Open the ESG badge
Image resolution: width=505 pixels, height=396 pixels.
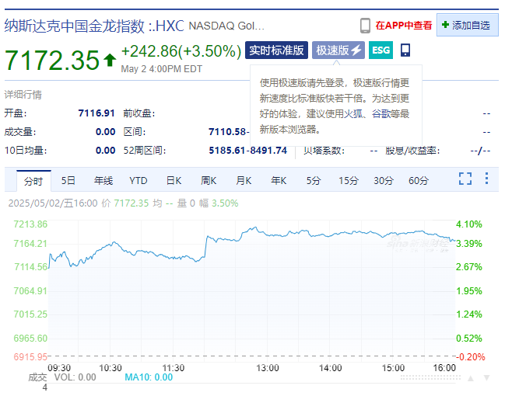click(x=381, y=50)
